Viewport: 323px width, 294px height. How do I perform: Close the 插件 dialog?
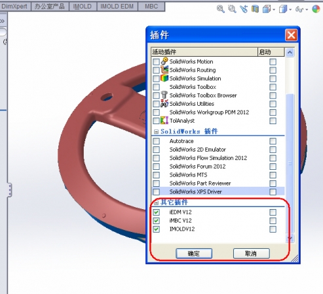tap(291, 35)
